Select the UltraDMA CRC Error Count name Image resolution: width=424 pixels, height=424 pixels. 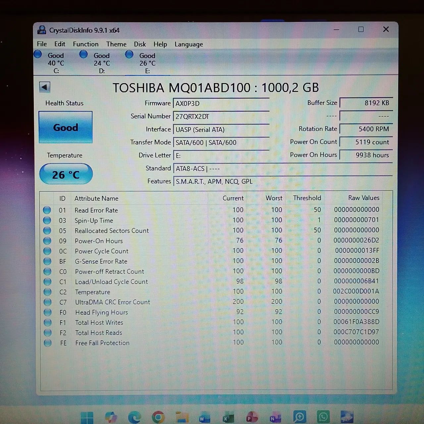tap(113, 302)
